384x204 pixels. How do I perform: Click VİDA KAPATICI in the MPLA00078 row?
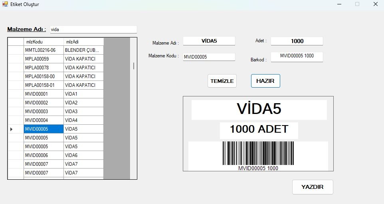[x=83, y=68]
